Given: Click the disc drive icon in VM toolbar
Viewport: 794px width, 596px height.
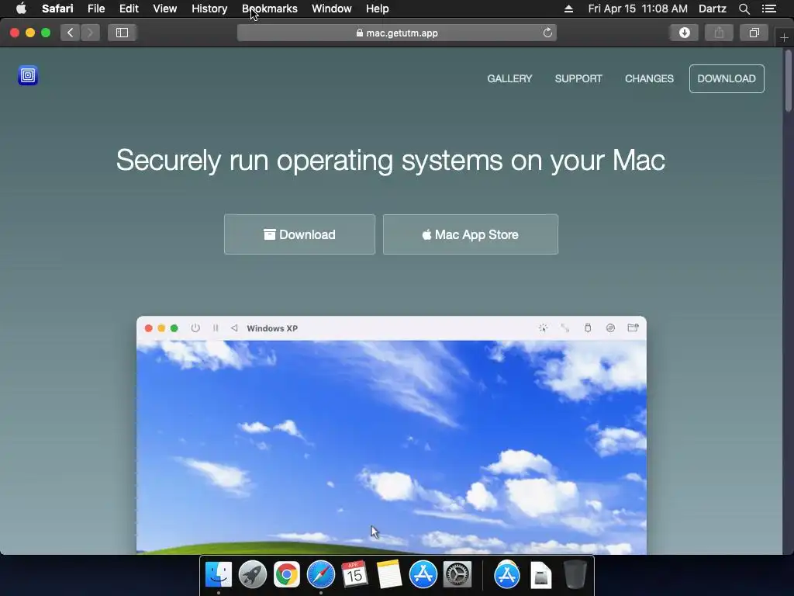Looking at the screenshot, I should point(610,328).
